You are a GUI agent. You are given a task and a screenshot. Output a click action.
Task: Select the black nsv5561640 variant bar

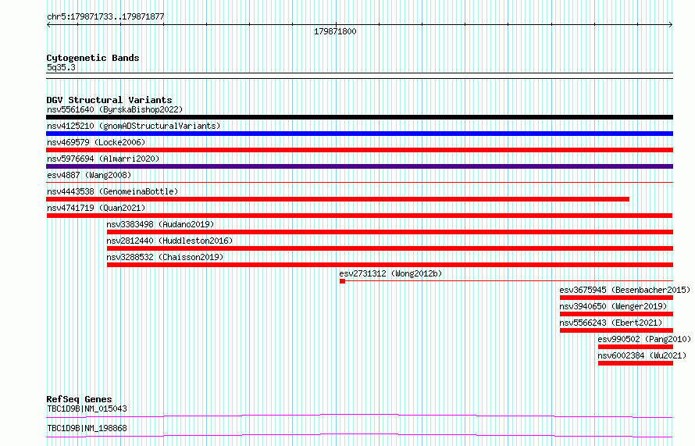click(x=359, y=117)
